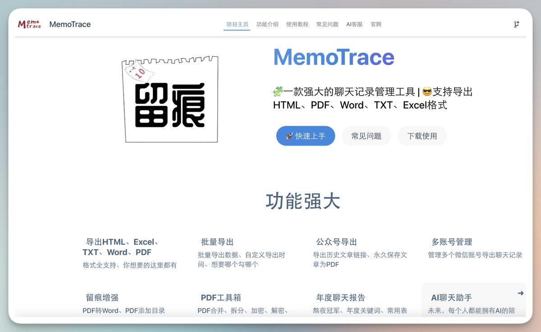The height and width of the screenshot is (332, 541).
Task: Click the 常见问题 pill button
Action: (366, 136)
